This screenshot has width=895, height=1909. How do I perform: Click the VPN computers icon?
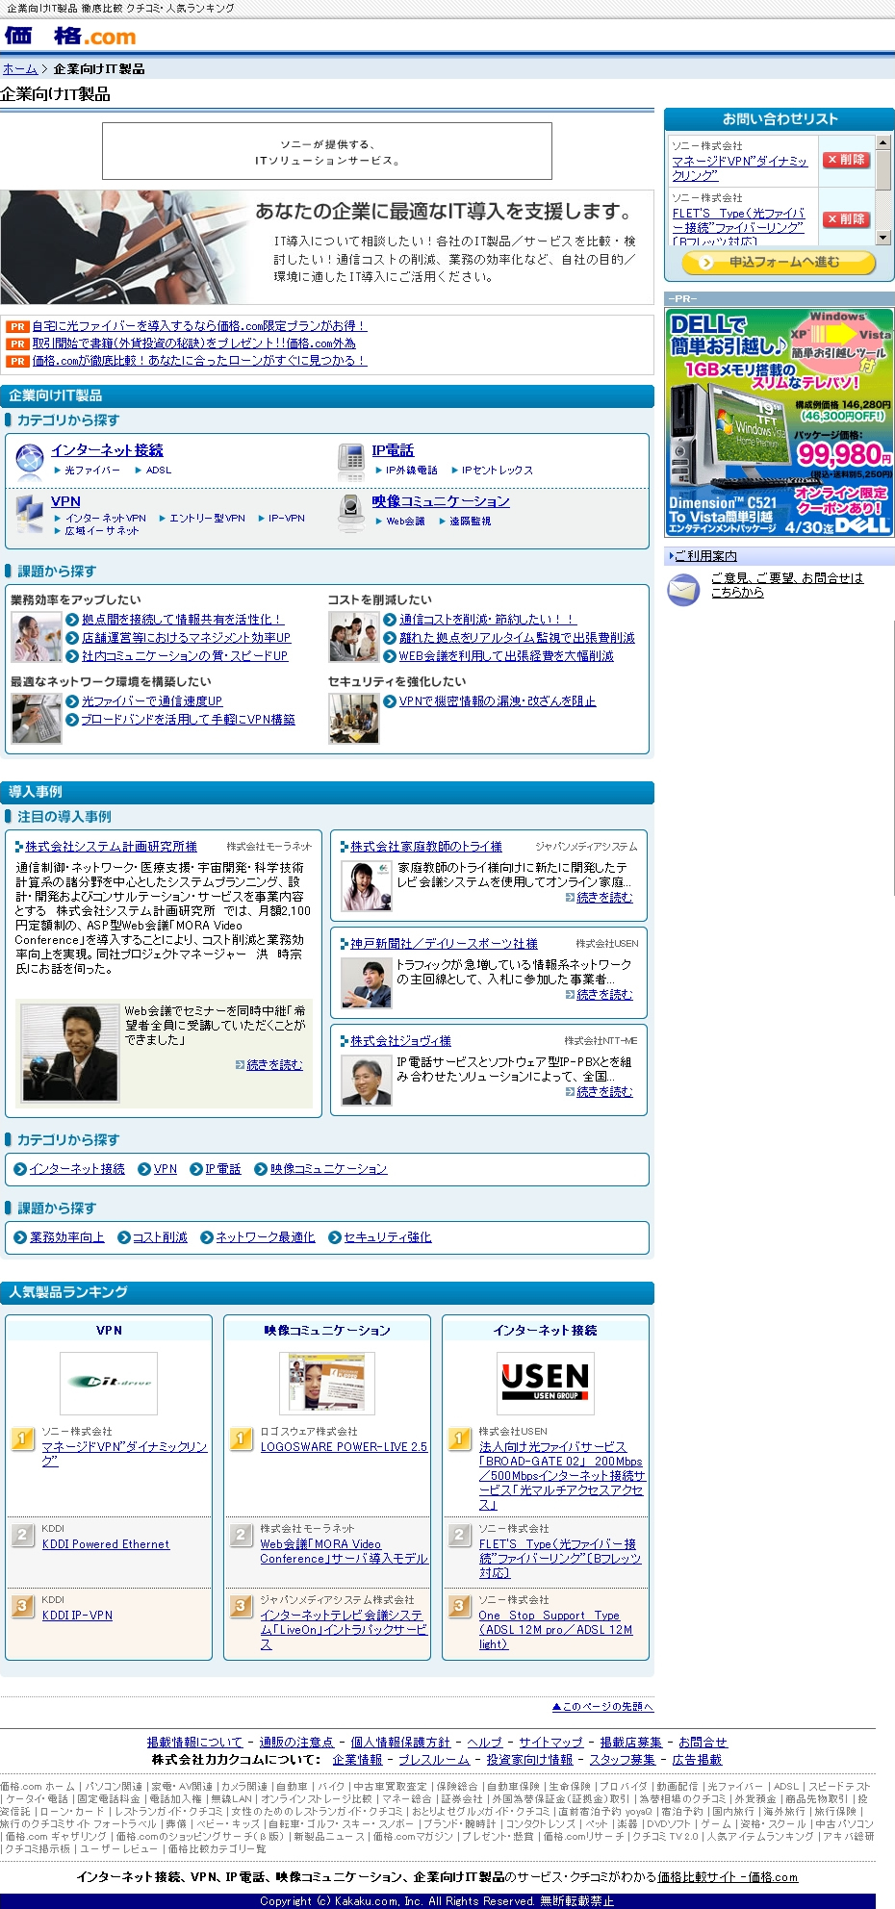[30, 512]
